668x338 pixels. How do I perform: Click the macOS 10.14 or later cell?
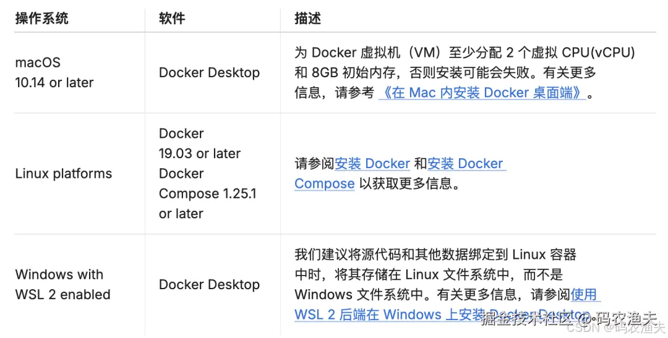[x=54, y=73]
